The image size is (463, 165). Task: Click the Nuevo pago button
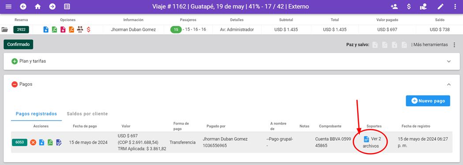tap(428, 101)
